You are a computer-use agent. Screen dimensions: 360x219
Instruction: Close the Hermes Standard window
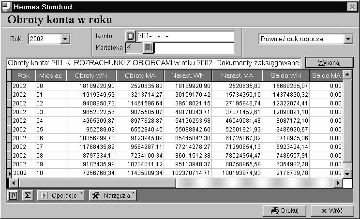click(352, 7)
